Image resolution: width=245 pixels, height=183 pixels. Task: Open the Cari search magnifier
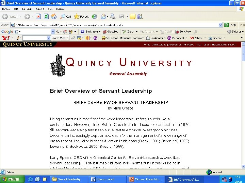pos(65,17)
